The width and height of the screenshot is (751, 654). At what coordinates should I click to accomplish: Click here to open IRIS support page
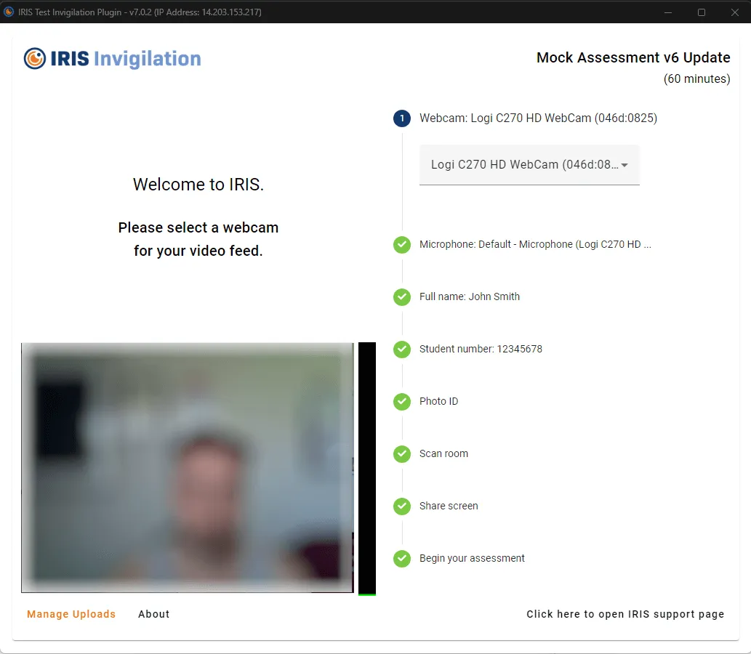625,614
